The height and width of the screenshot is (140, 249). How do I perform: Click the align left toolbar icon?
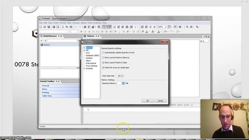pyautogui.click(x=102, y=31)
